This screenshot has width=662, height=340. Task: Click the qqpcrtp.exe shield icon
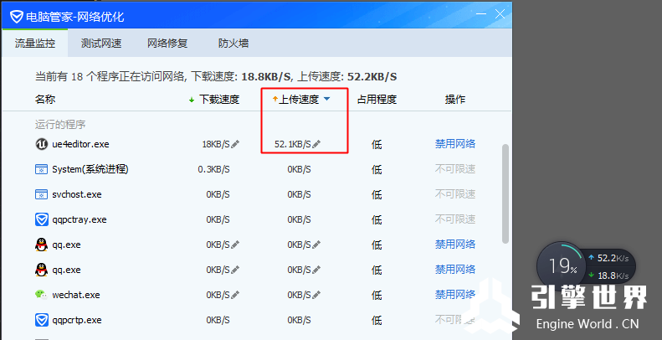(41, 320)
